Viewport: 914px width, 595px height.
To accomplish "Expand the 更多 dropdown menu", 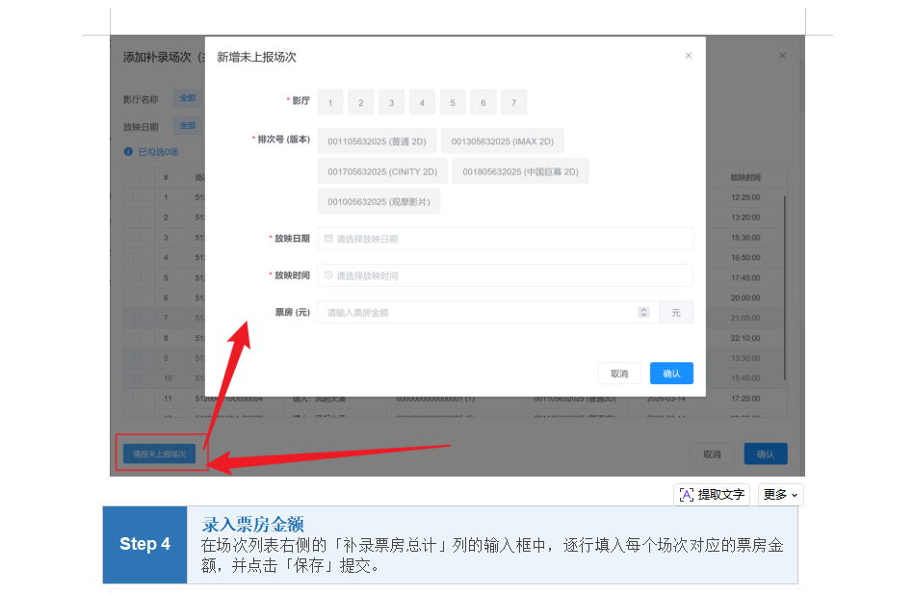I will [780, 495].
